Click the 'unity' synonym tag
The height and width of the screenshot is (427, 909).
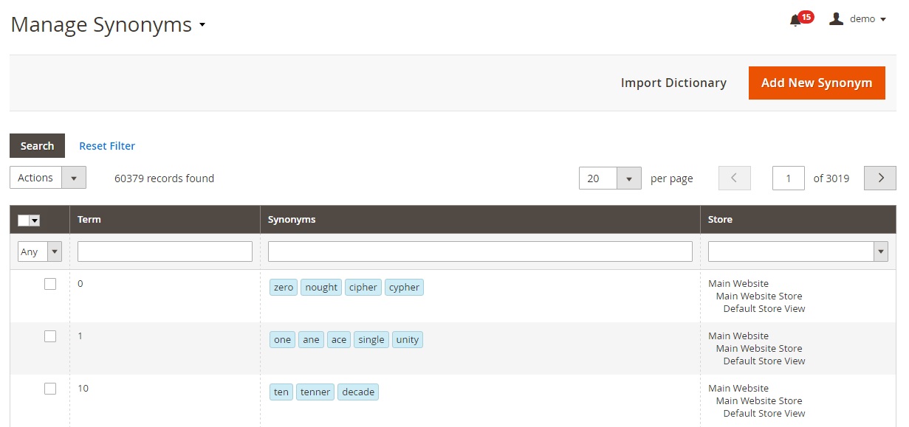[x=407, y=340]
